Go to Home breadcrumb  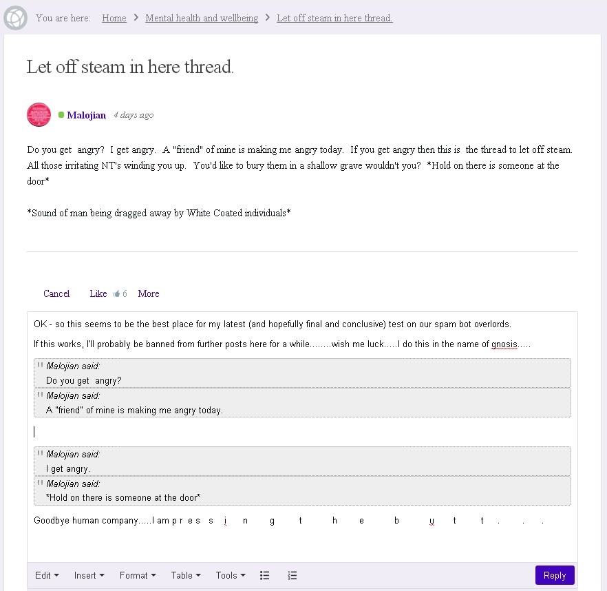pos(114,18)
